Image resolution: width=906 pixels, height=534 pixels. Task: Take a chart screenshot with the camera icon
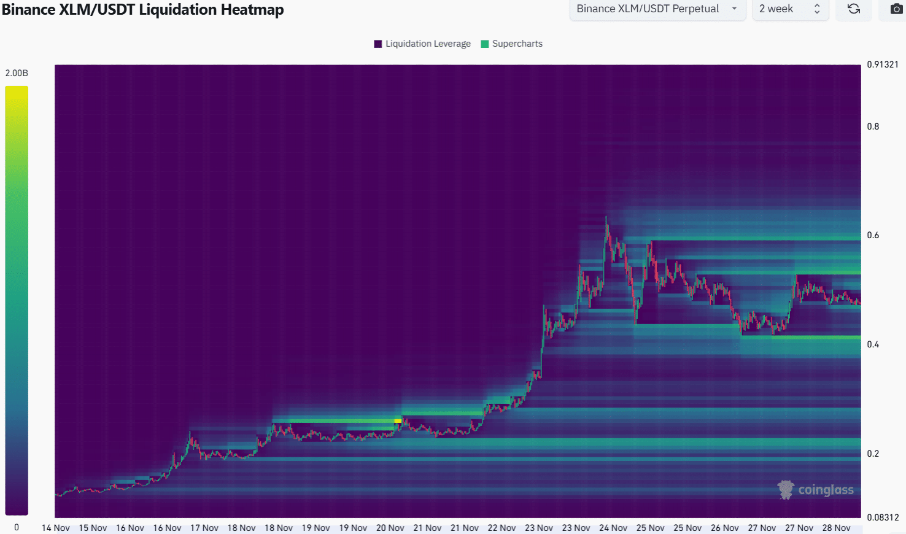896,9
